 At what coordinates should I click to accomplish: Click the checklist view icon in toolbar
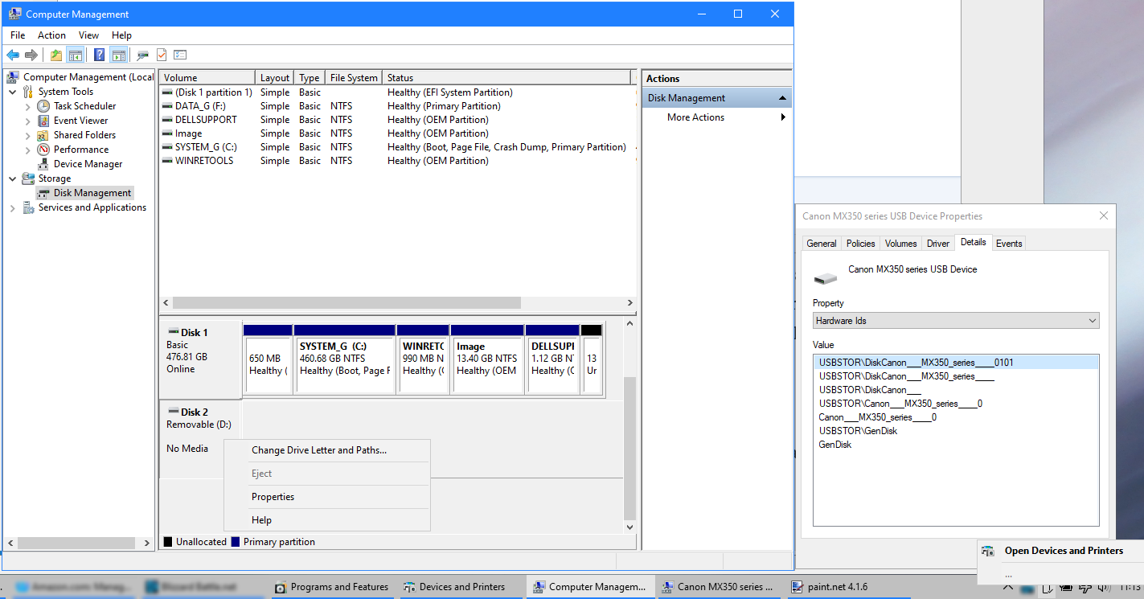[x=180, y=55]
